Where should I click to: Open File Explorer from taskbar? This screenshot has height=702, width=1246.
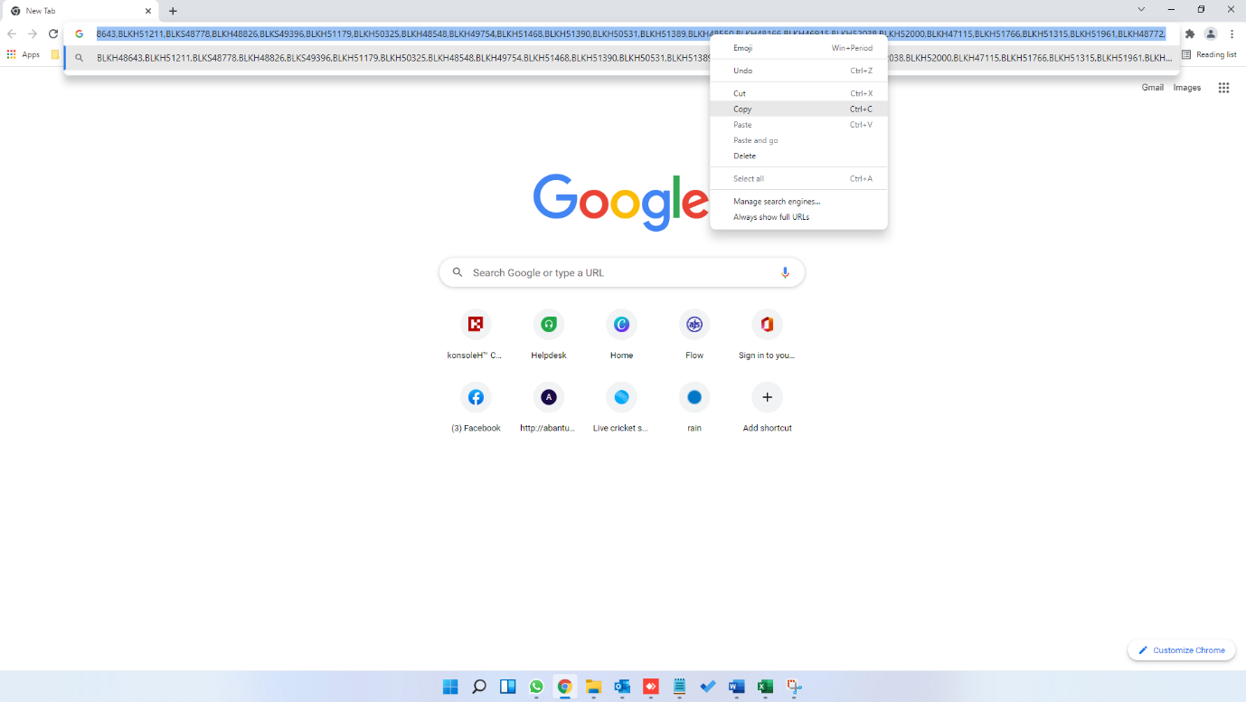[593, 687]
